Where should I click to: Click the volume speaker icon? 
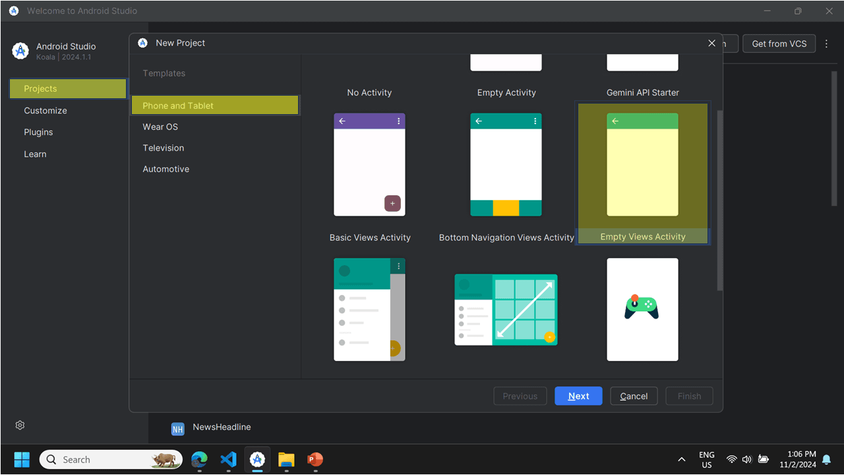pyautogui.click(x=747, y=459)
